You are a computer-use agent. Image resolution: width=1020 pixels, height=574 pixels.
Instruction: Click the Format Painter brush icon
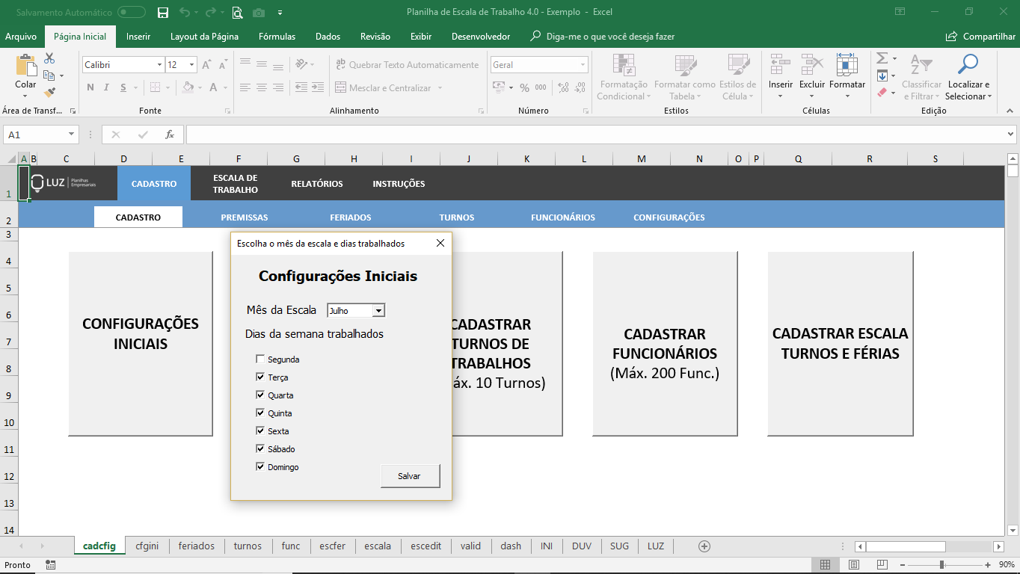(x=49, y=93)
